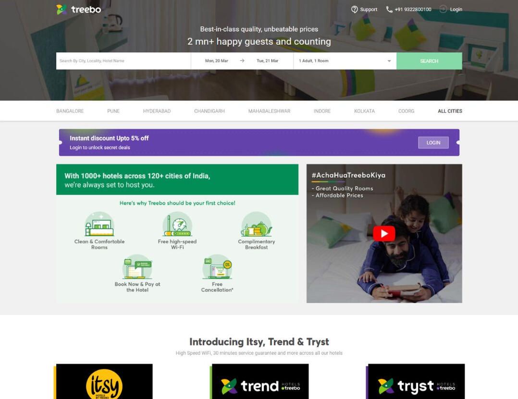This screenshot has width=518, height=399.
Task: Select Mahabaleshwar from the city bar
Action: point(269,111)
